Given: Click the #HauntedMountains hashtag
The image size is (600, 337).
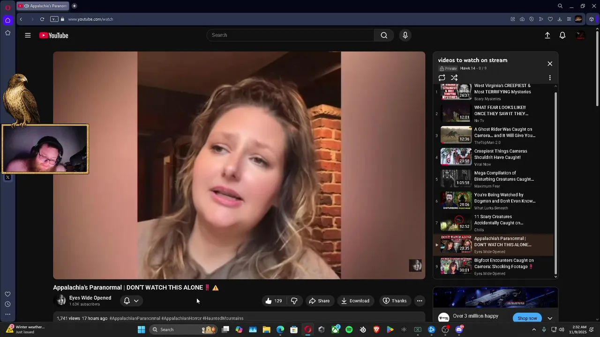Looking at the screenshot, I should 223,318.
